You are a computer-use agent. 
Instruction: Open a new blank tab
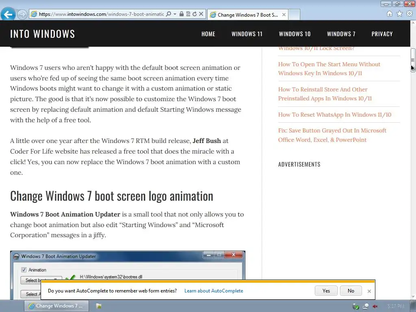click(294, 15)
